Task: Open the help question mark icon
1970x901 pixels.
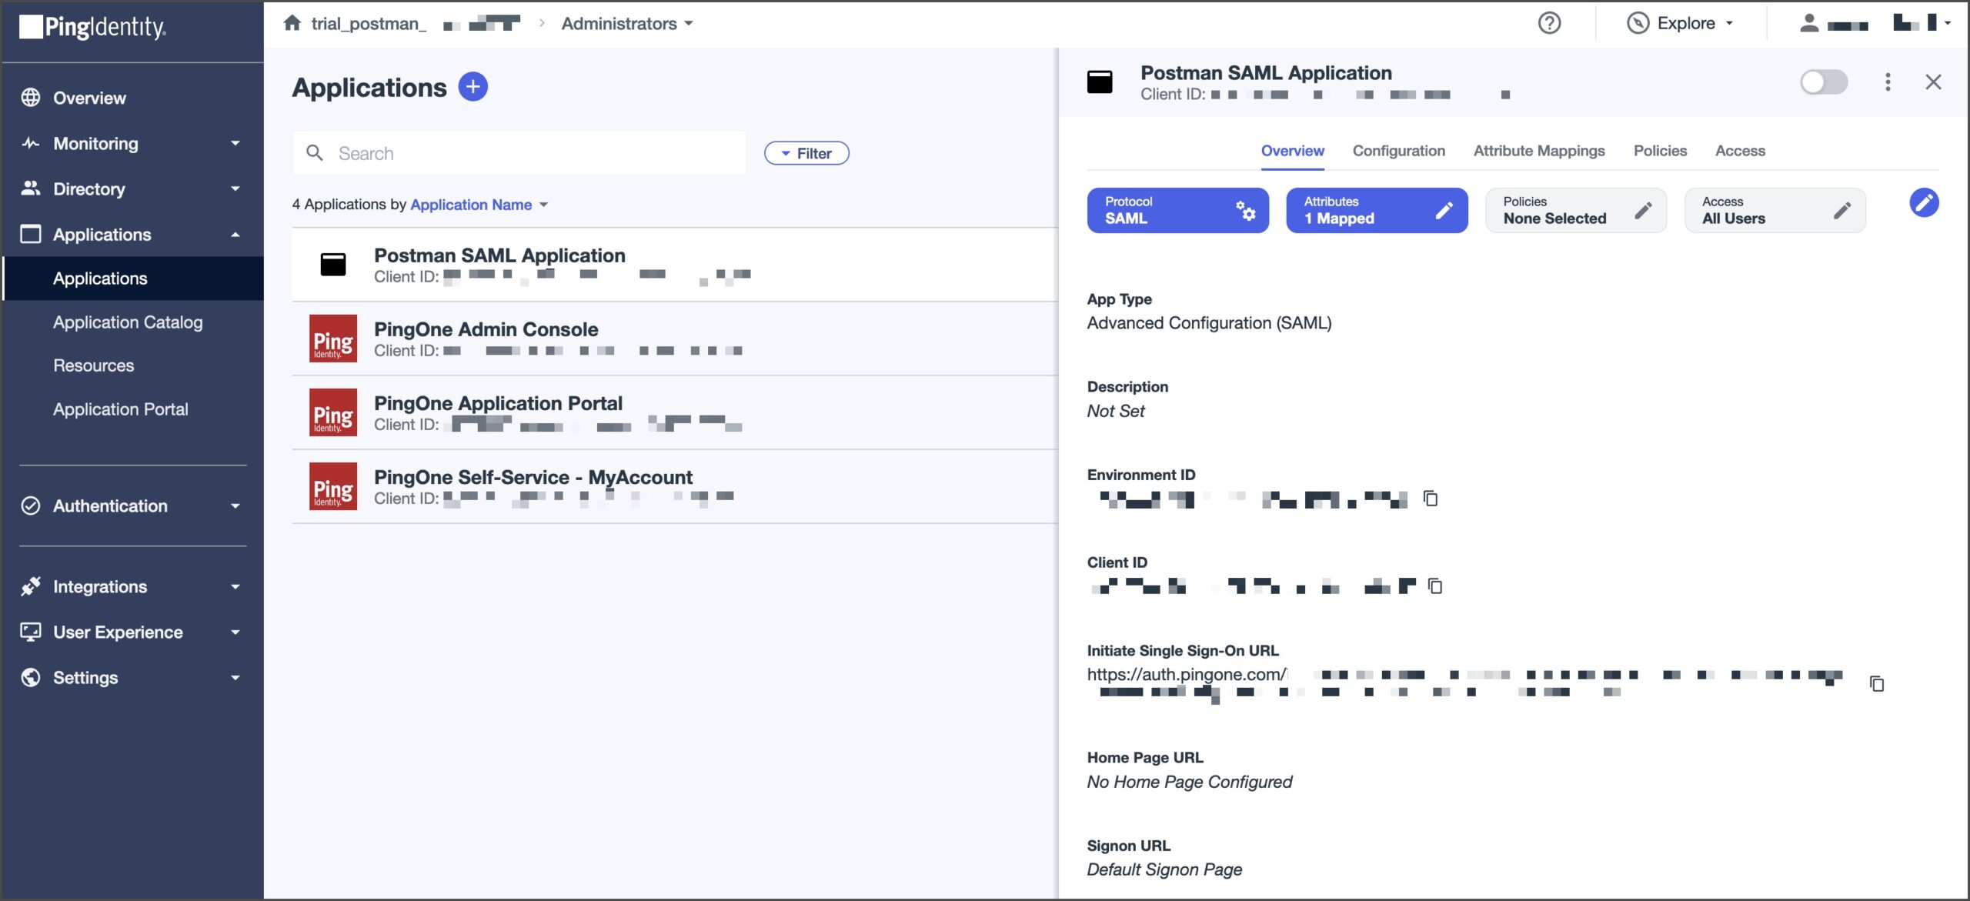Action: pyautogui.click(x=1549, y=23)
